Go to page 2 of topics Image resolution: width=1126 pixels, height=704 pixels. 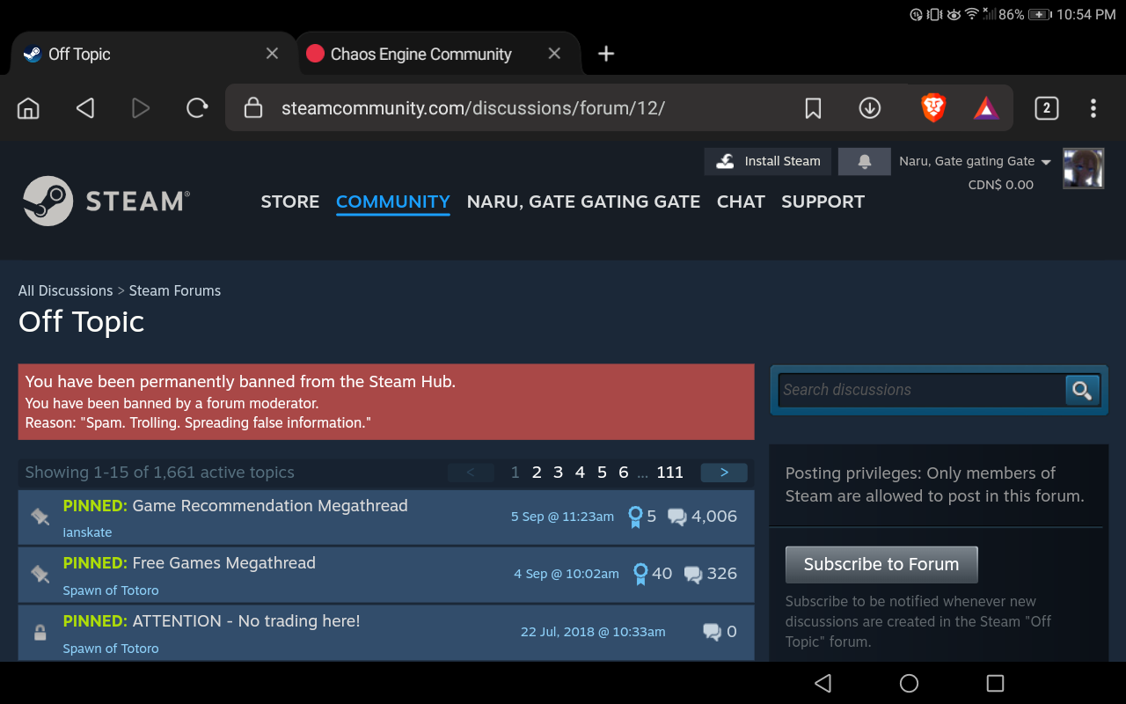[x=537, y=473]
